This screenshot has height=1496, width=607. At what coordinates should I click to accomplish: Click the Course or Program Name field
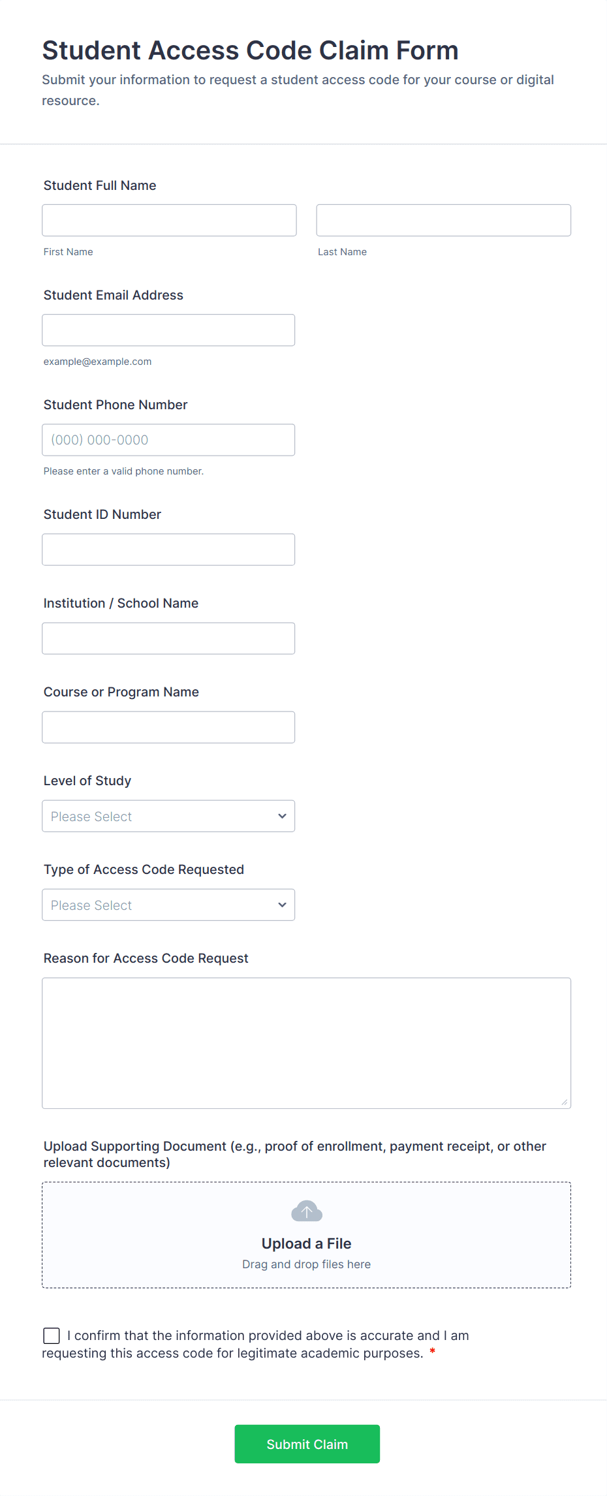[x=168, y=727]
